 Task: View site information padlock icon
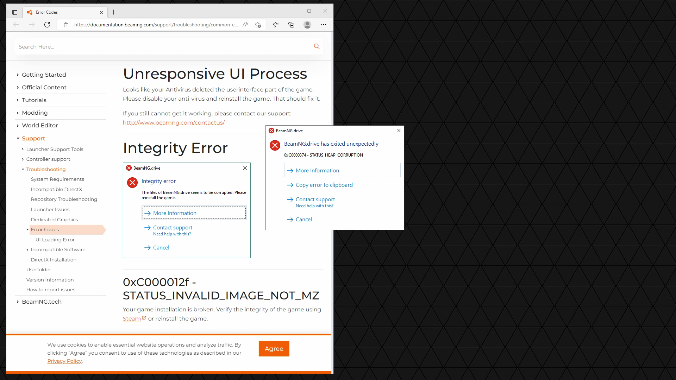click(x=66, y=25)
